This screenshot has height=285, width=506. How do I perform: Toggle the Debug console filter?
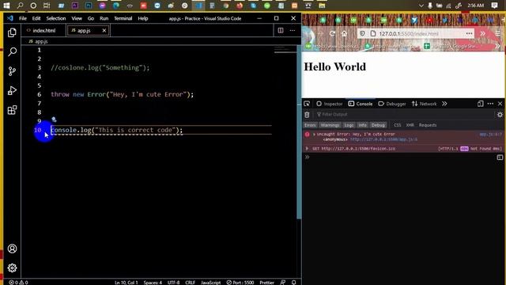click(378, 125)
